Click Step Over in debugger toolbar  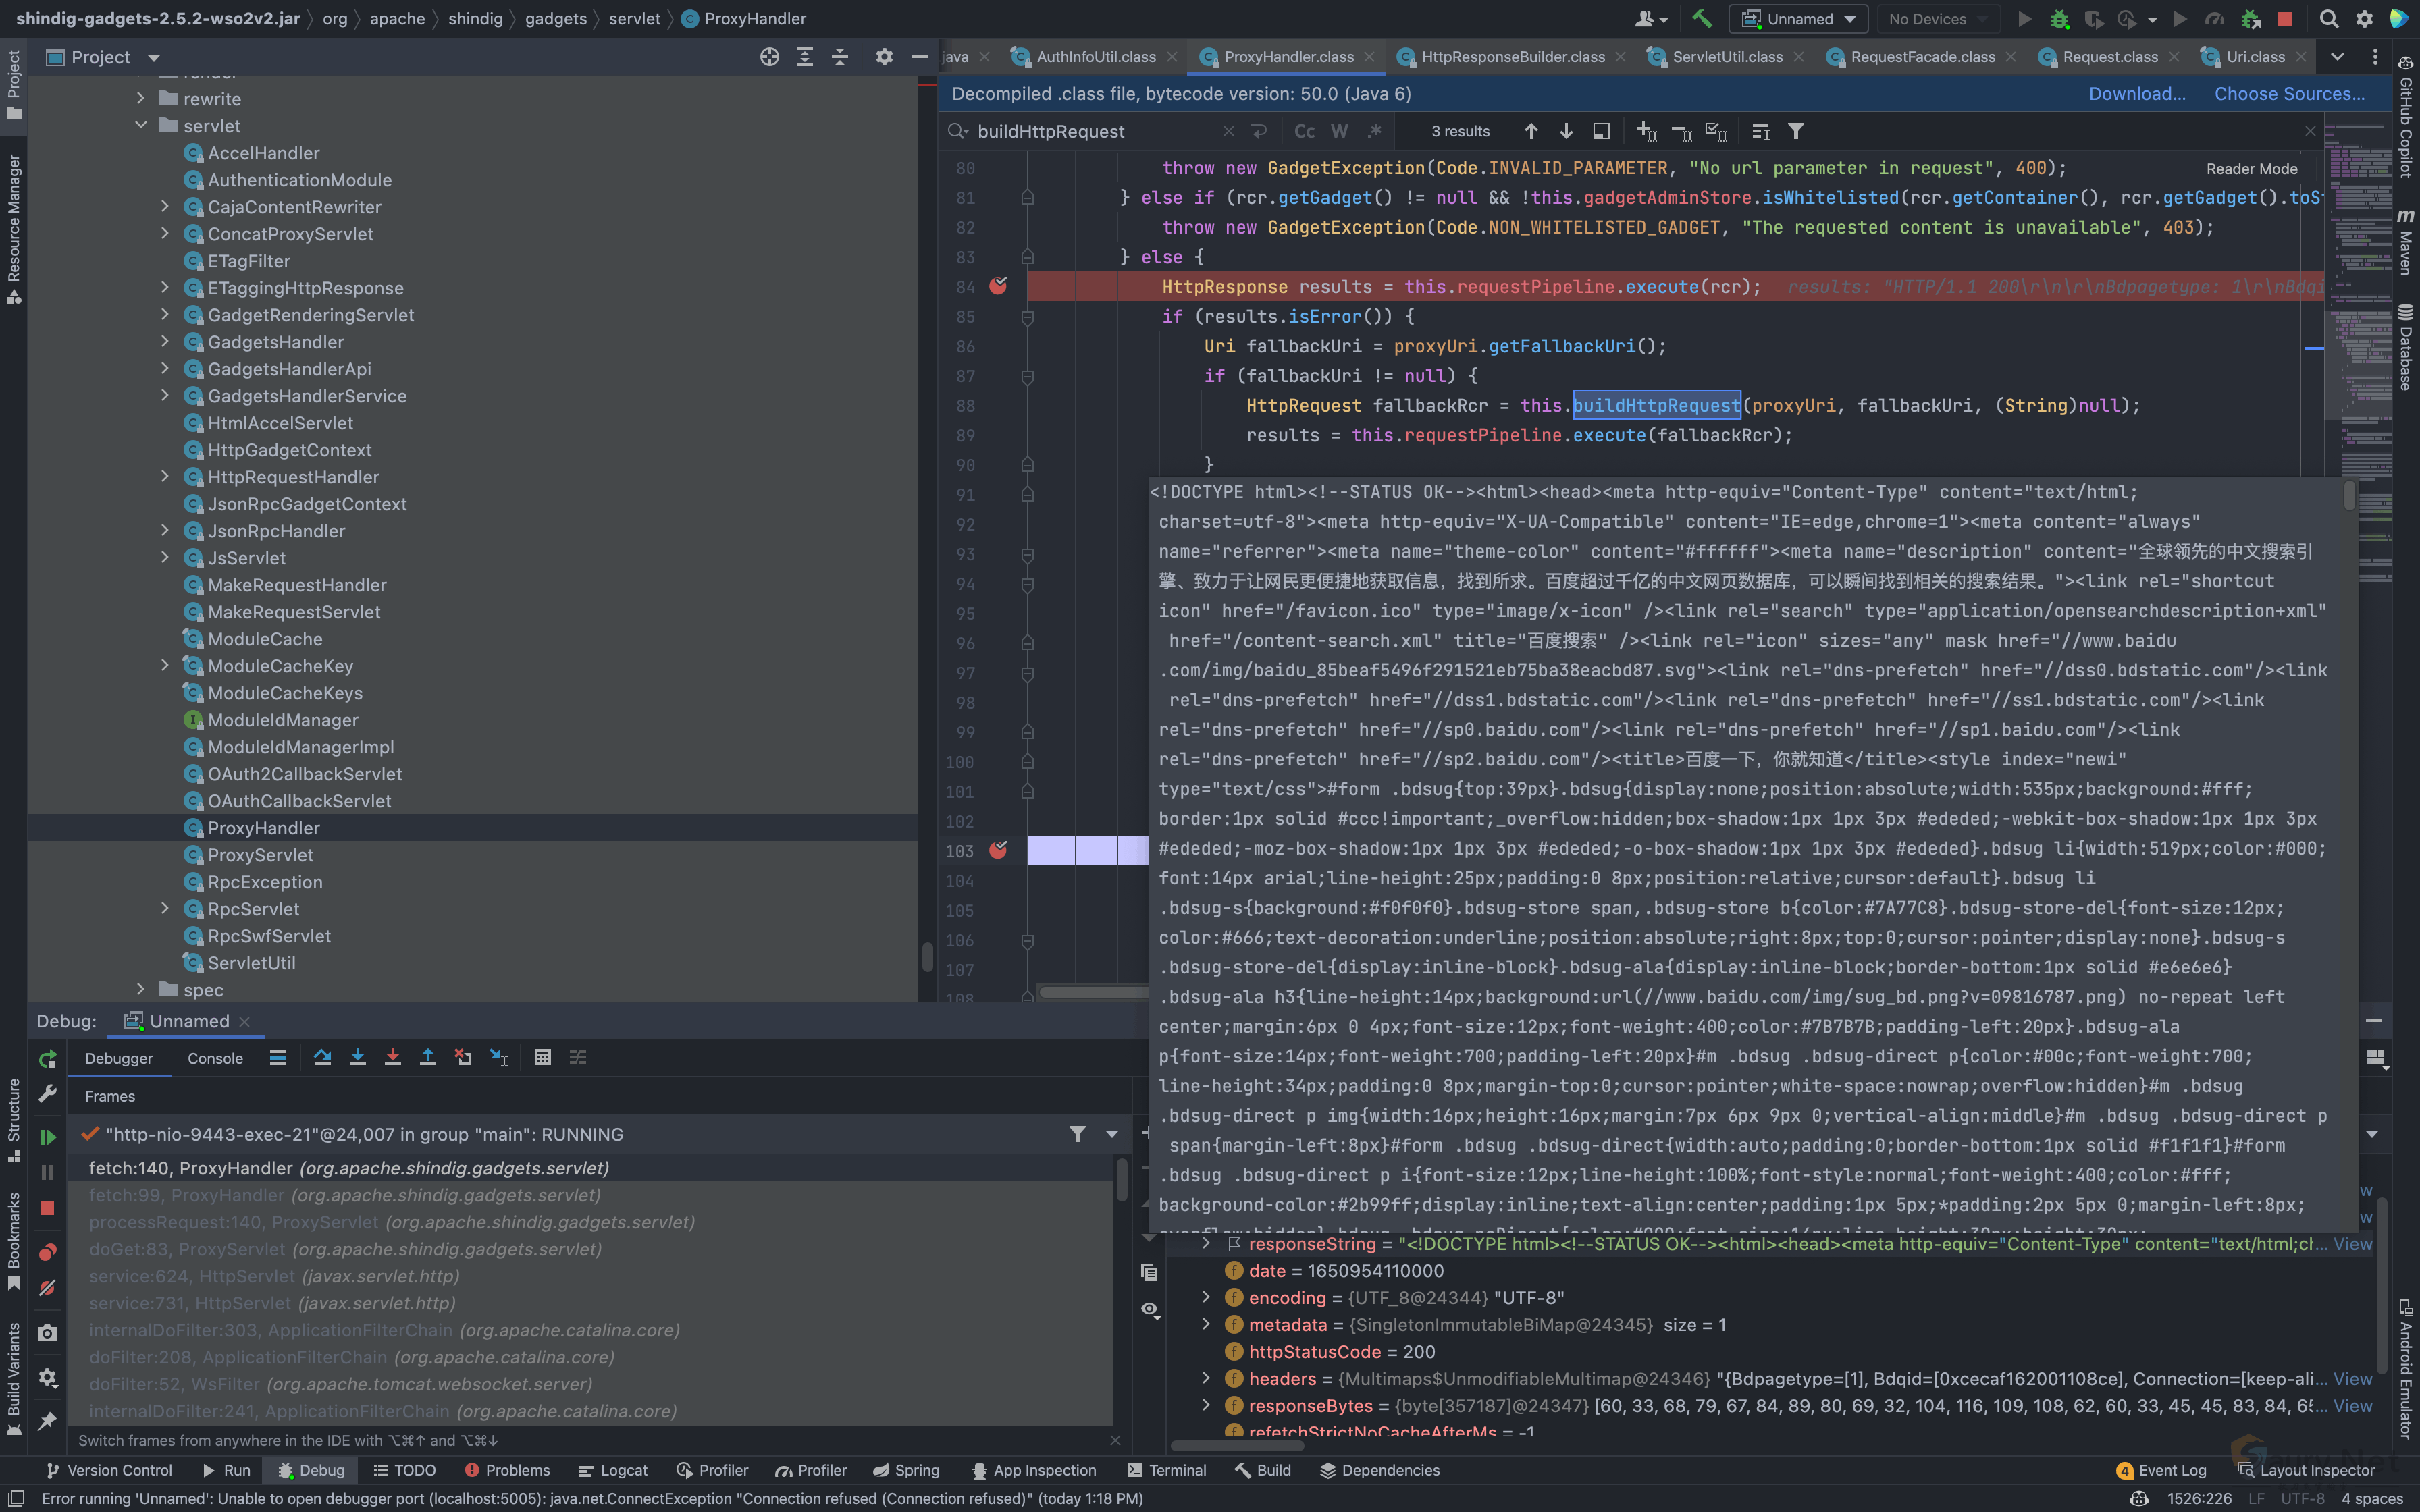tap(322, 1057)
